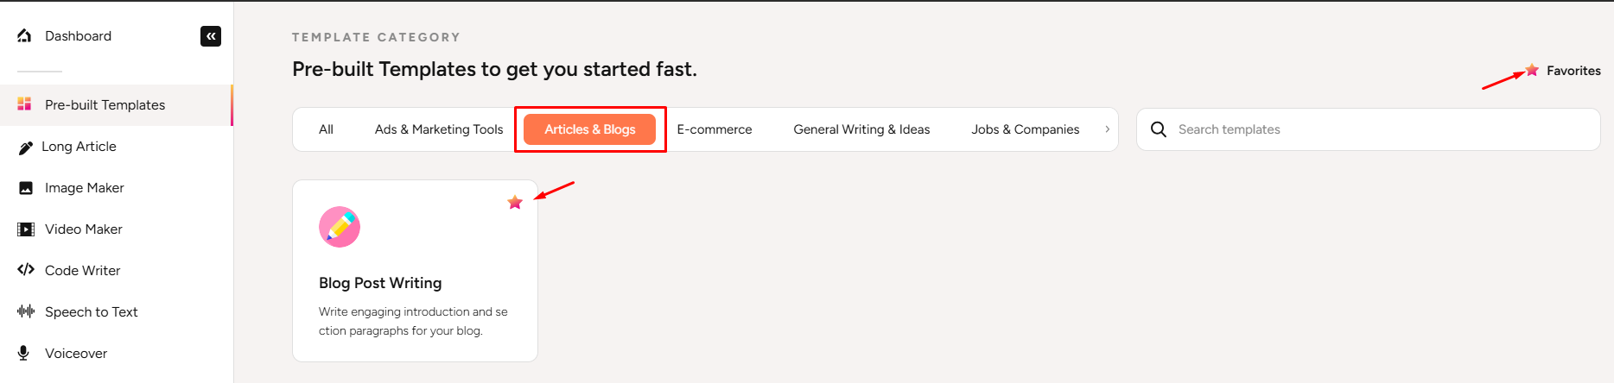Click the Code Writer brackets icon
Screen dimensions: 1614x383
[26, 270]
